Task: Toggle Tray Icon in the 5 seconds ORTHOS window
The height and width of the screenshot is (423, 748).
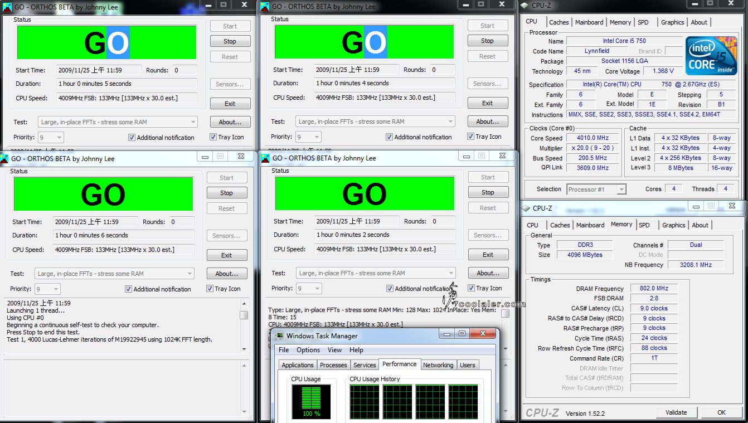Action: [x=213, y=137]
